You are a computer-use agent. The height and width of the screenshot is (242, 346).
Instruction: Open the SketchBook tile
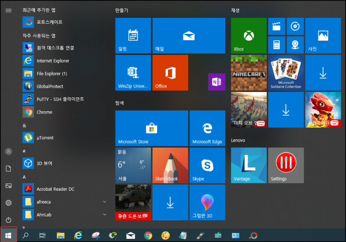(170, 165)
